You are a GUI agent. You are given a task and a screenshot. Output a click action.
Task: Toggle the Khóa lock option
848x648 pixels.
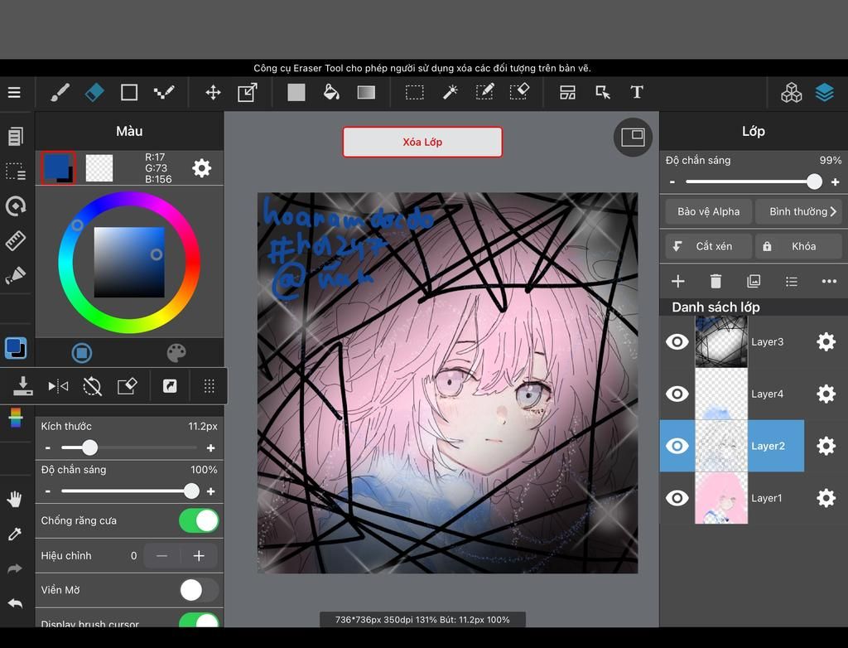point(798,246)
